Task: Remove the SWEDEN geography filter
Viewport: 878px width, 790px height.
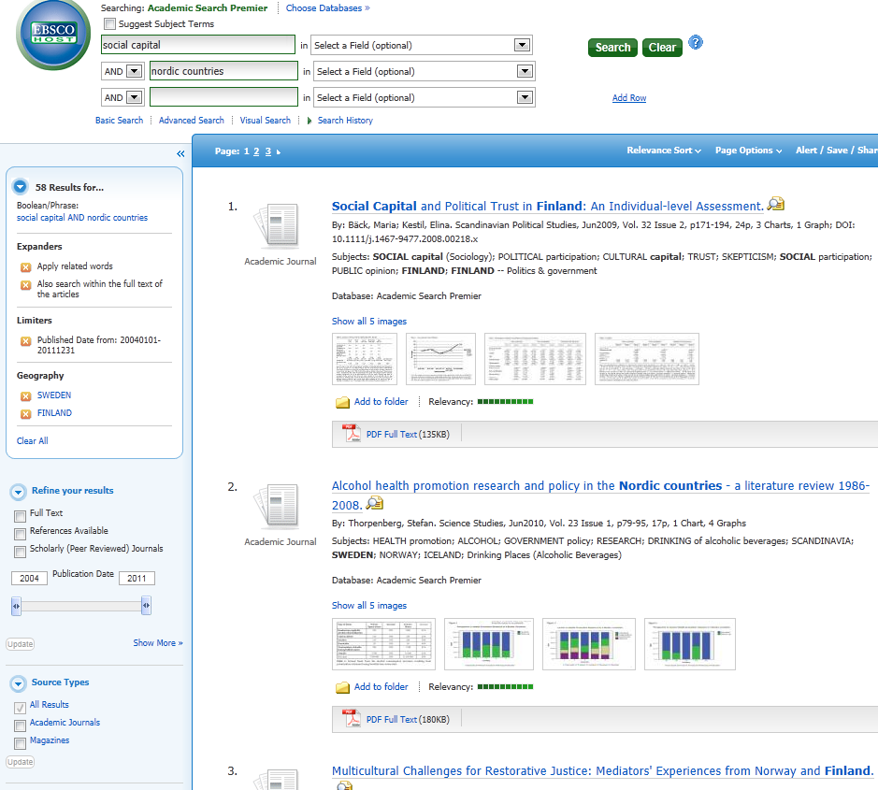Action: (26, 396)
